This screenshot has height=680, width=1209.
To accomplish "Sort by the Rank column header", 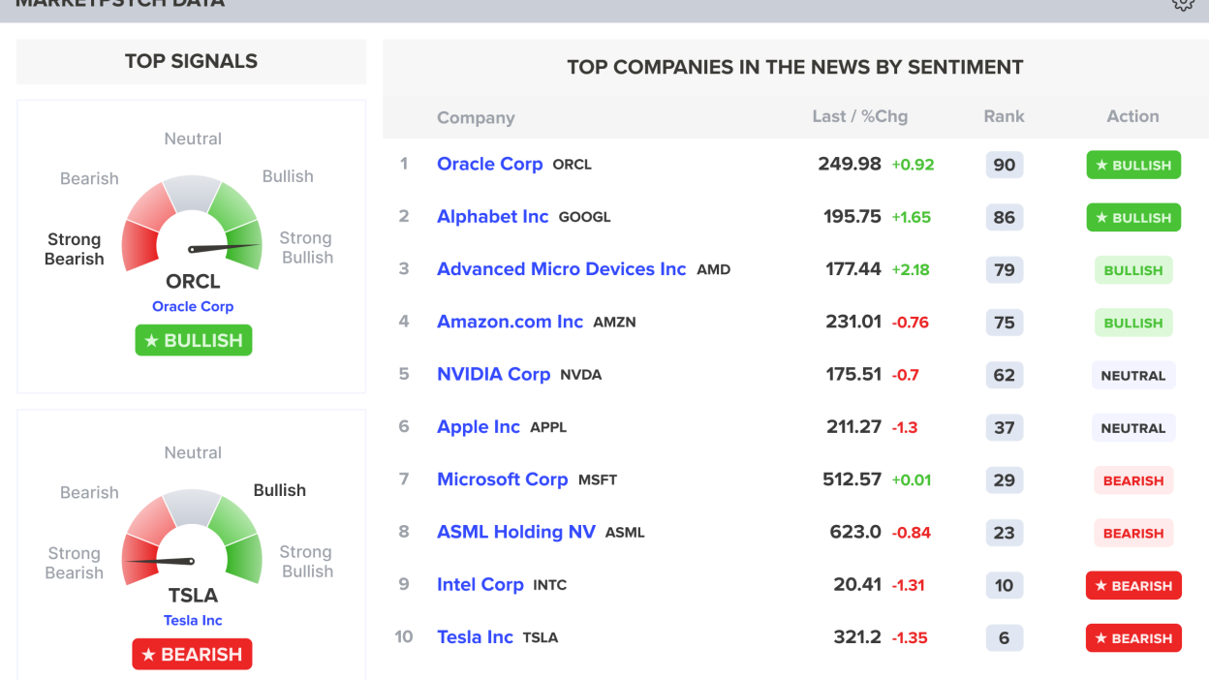I will (1004, 116).
